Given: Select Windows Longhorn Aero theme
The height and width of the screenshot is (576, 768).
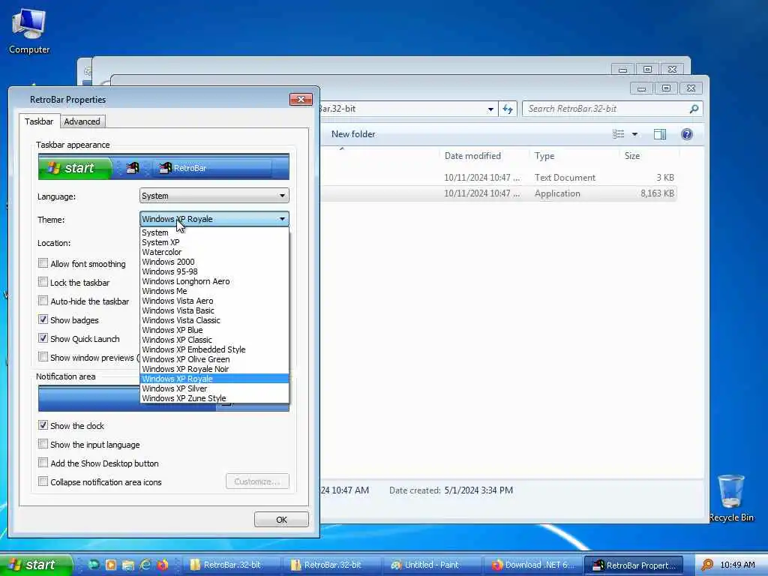Looking at the screenshot, I should (x=214, y=282).
